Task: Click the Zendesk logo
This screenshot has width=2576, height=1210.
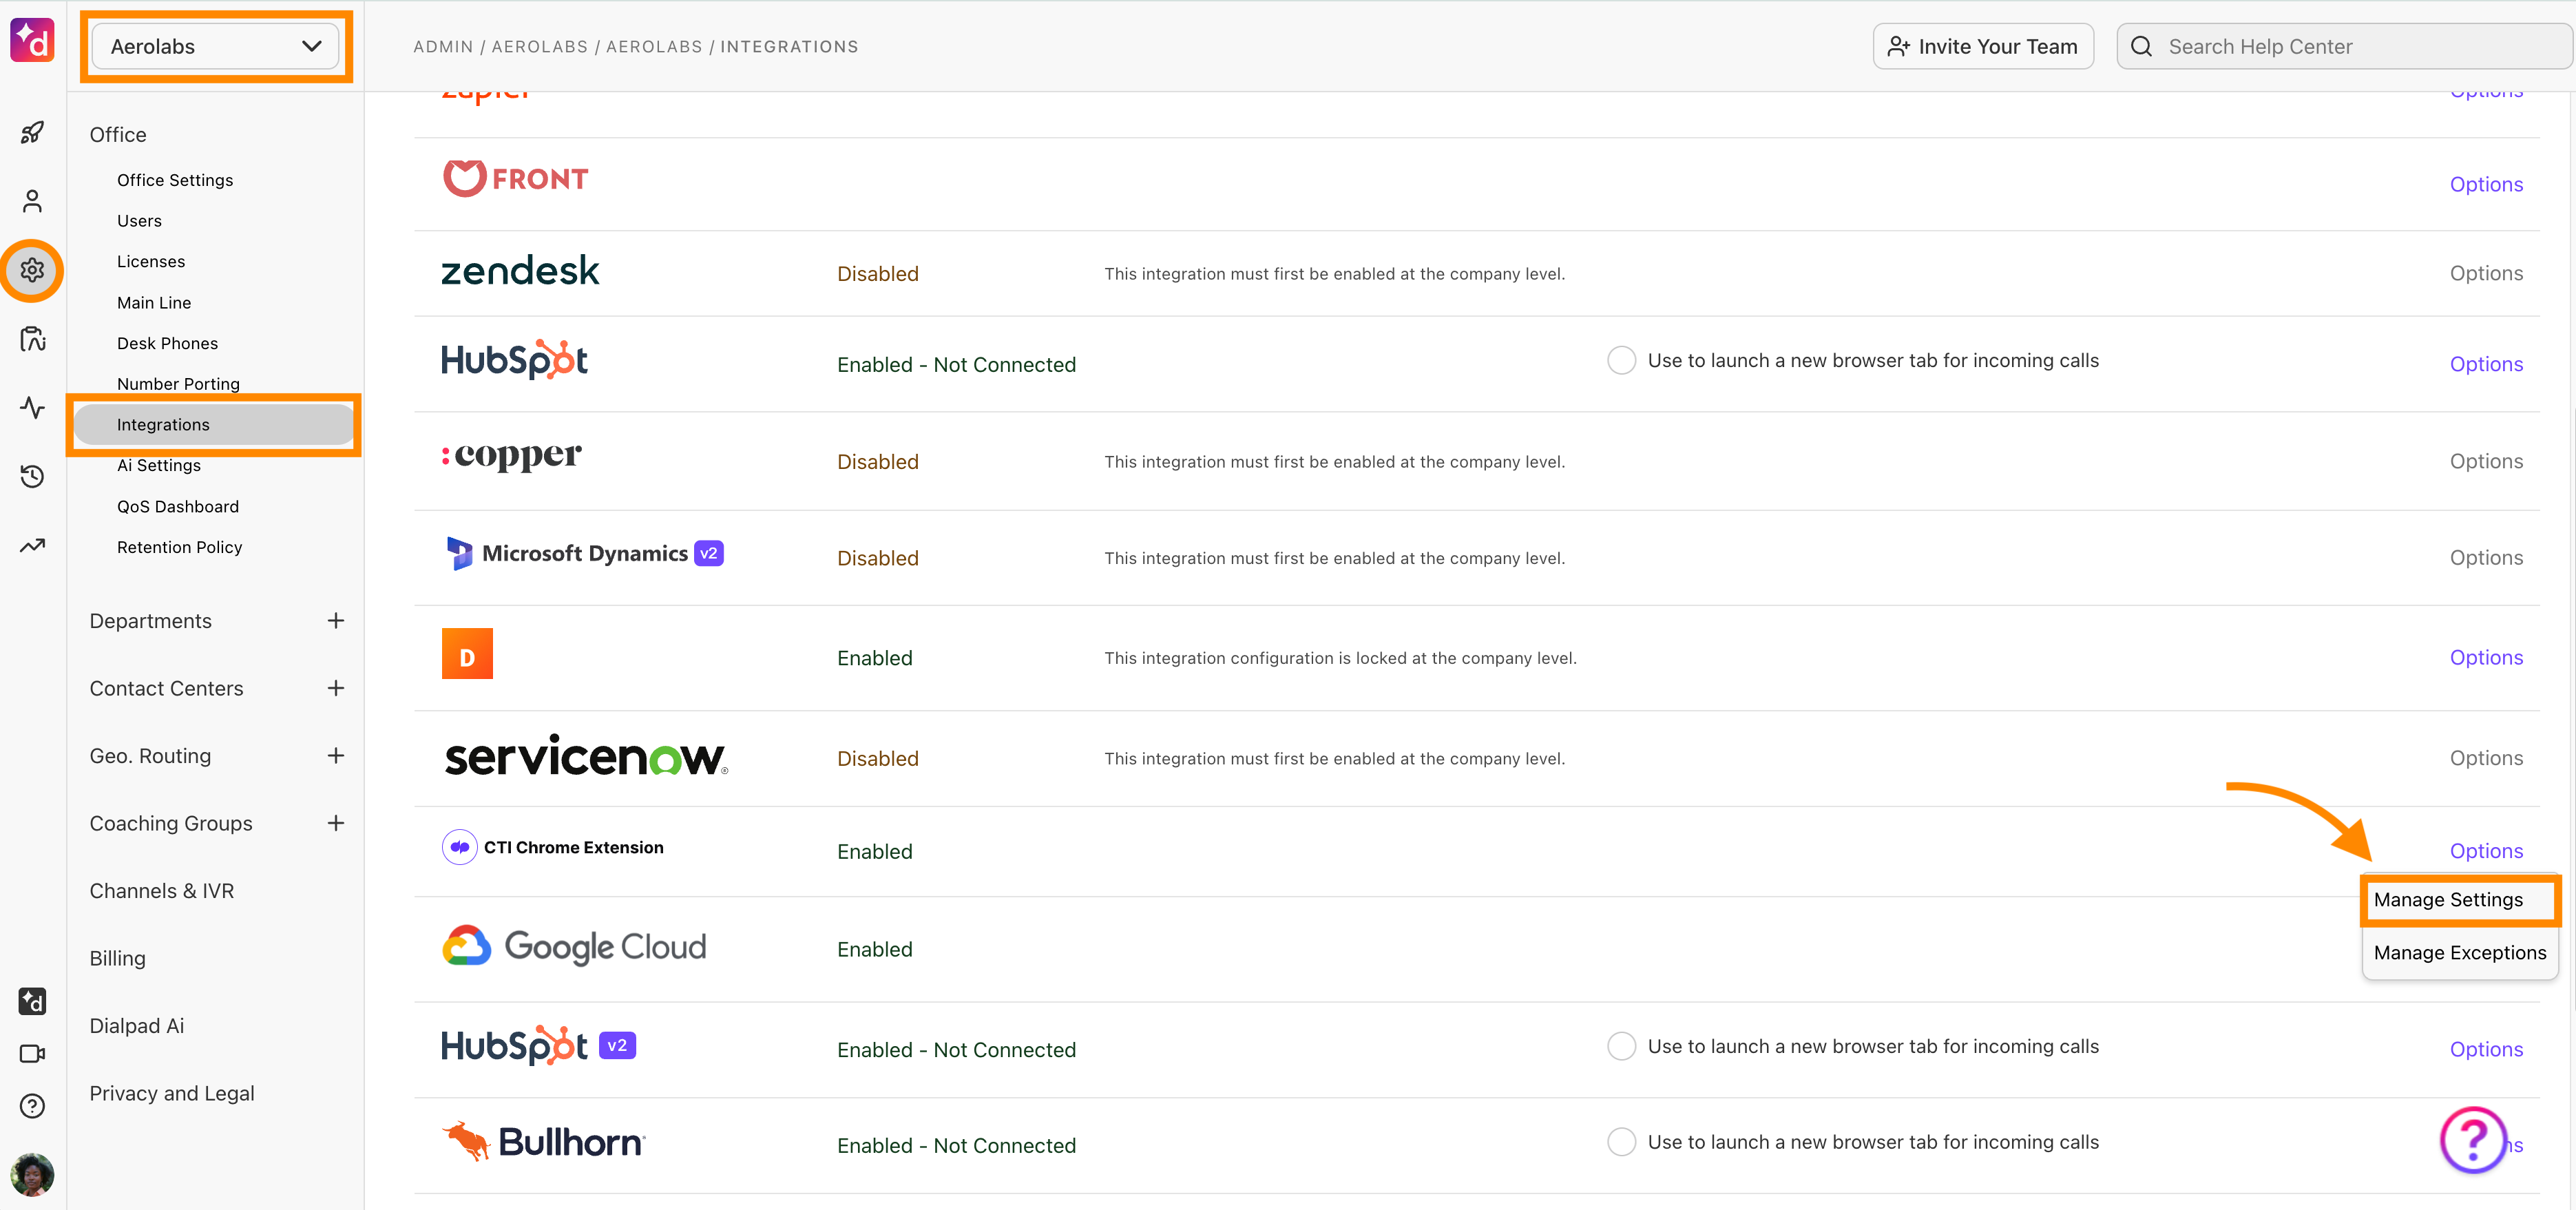Action: coord(520,271)
